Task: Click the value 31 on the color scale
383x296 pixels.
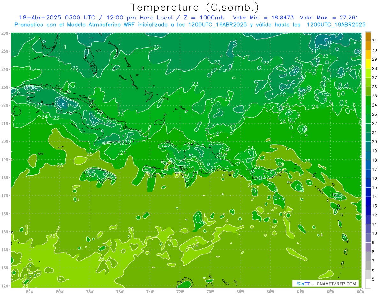Action: [374, 41]
